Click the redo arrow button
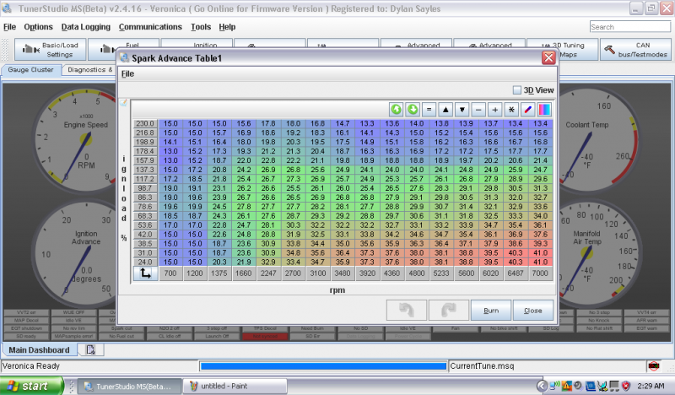This screenshot has height=395, width=675. [449, 310]
